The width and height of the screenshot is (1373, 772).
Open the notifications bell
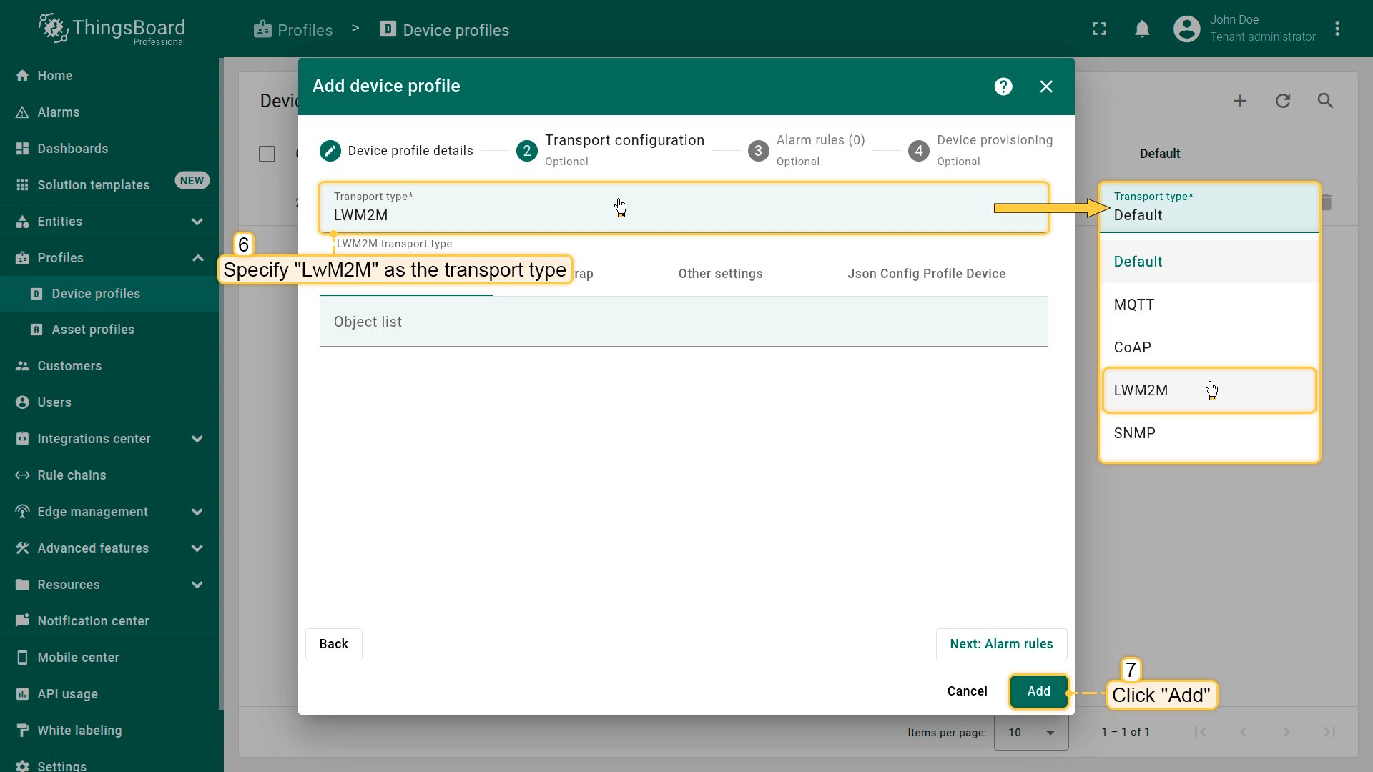[x=1142, y=29]
